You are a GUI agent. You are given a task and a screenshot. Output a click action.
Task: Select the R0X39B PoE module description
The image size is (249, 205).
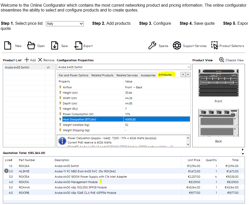(x=86, y=193)
